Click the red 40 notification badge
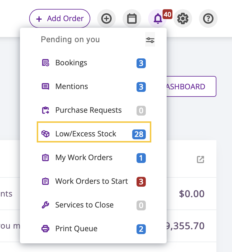 click(167, 14)
